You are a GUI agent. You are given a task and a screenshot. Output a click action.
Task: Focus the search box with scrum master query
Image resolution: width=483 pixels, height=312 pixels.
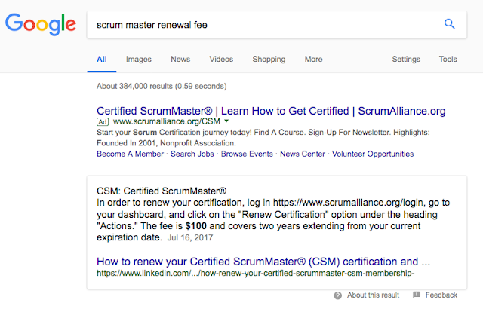click(x=265, y=25)
